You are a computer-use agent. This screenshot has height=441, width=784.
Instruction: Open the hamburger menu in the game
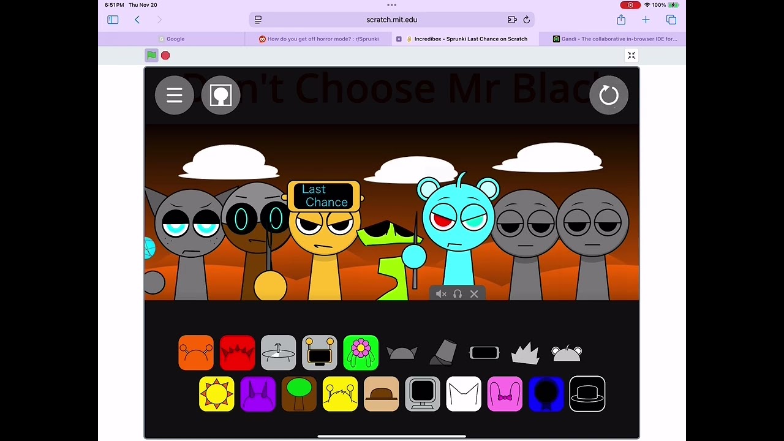(x=175, y=95)
